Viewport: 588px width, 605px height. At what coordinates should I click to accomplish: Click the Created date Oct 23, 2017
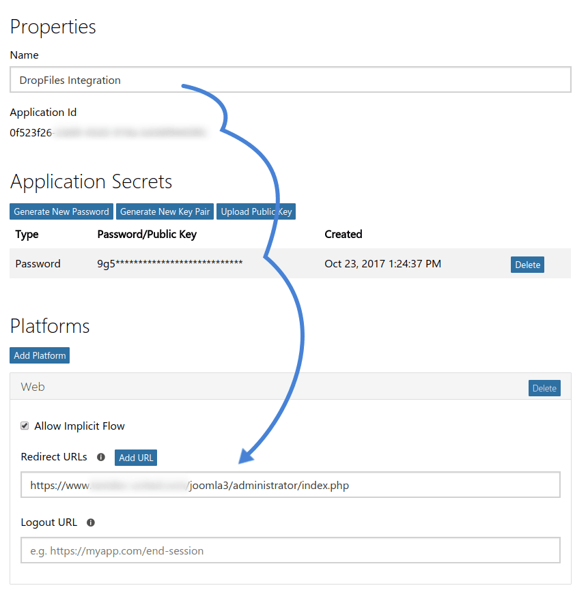click(382, 264)
